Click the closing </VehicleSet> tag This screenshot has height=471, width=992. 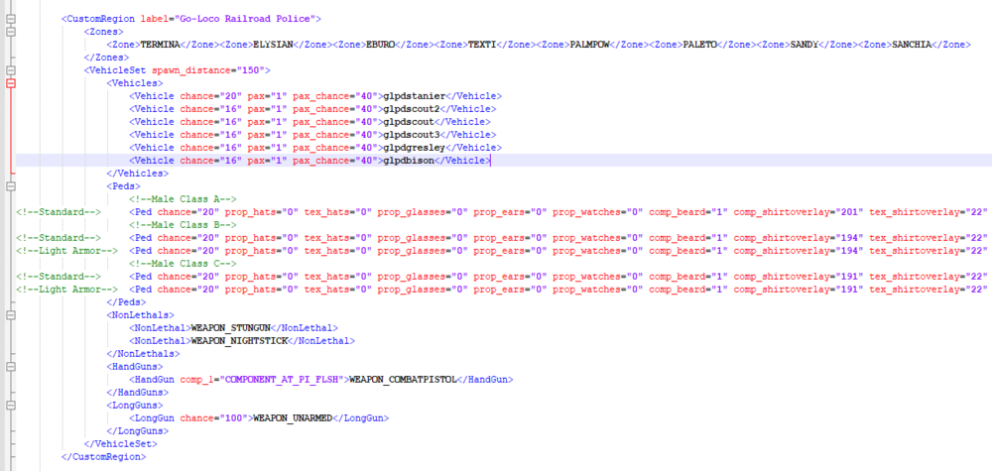tap(120, 444)
